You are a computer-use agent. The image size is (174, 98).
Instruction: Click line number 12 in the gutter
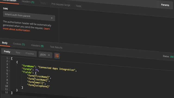[6, 92]
